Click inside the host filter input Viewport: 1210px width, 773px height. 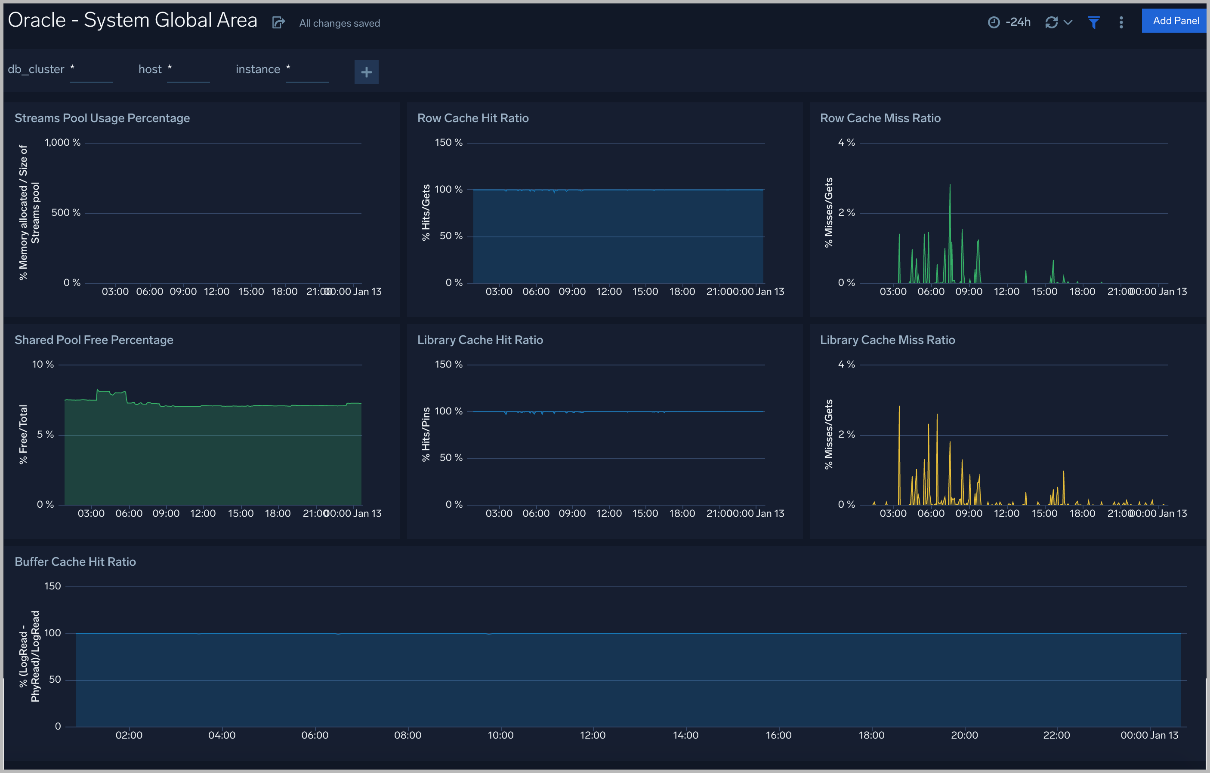[x=188, y=70]
